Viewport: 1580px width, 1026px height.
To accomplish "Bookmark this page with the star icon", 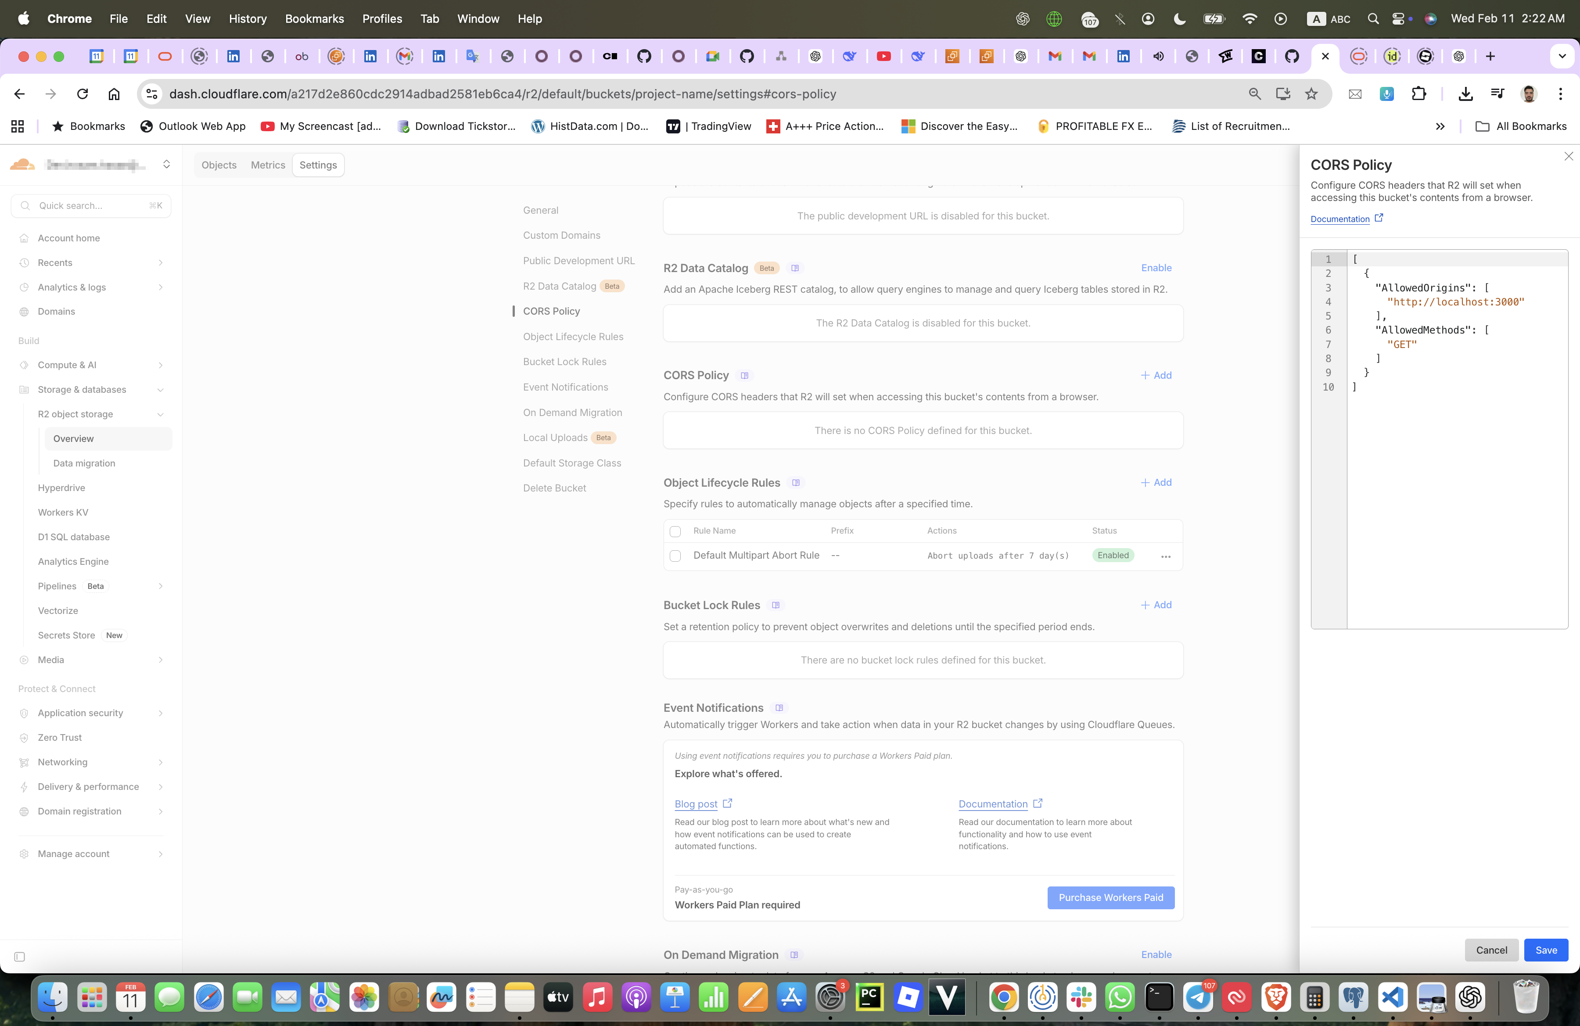I will pos(1311,94).
